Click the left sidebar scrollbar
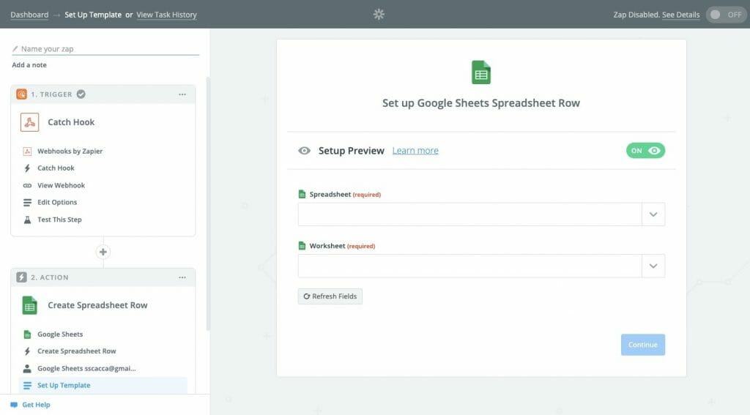Screen dimensions: 750x415 pos(207,203)
